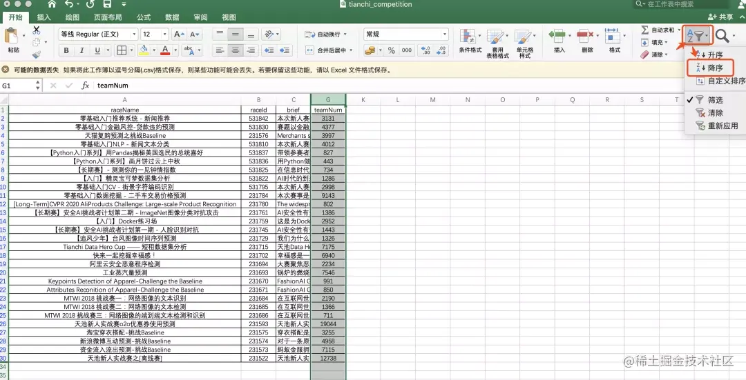Click the Insert cells (插入) icon
The image size is (746, 380).
pos(556,35)
